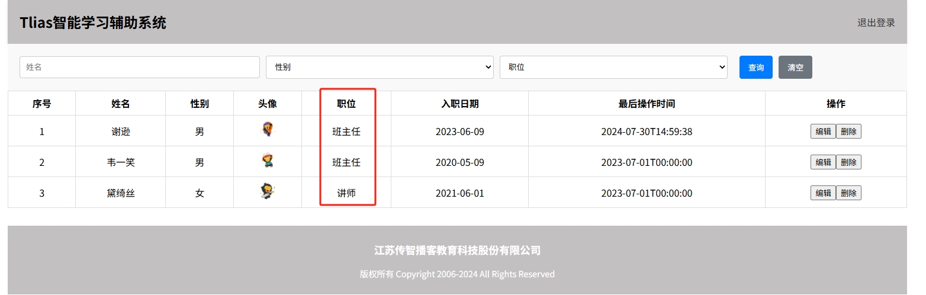
Task: Click row number 3
Action: 41,193
